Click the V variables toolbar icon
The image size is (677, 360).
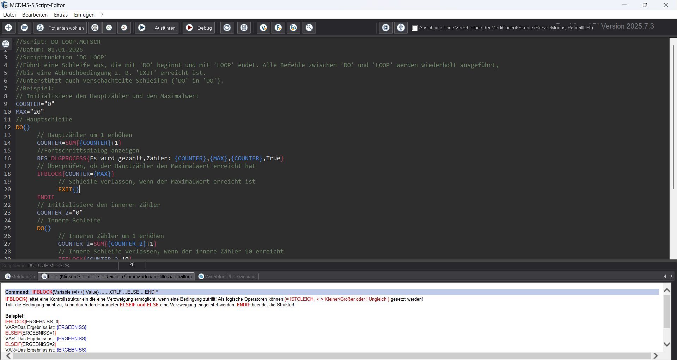coord(263,28)
